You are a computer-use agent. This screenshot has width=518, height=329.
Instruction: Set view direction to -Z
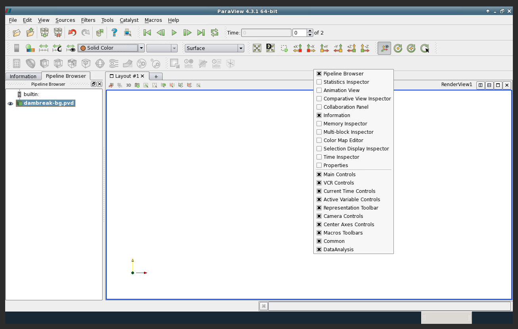[365, 48]
